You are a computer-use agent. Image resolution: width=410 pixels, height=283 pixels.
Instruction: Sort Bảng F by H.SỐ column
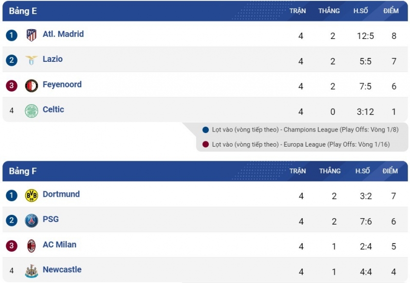362,171
